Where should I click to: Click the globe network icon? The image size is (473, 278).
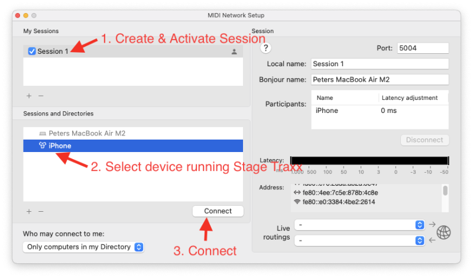click(x=443, y=232)
